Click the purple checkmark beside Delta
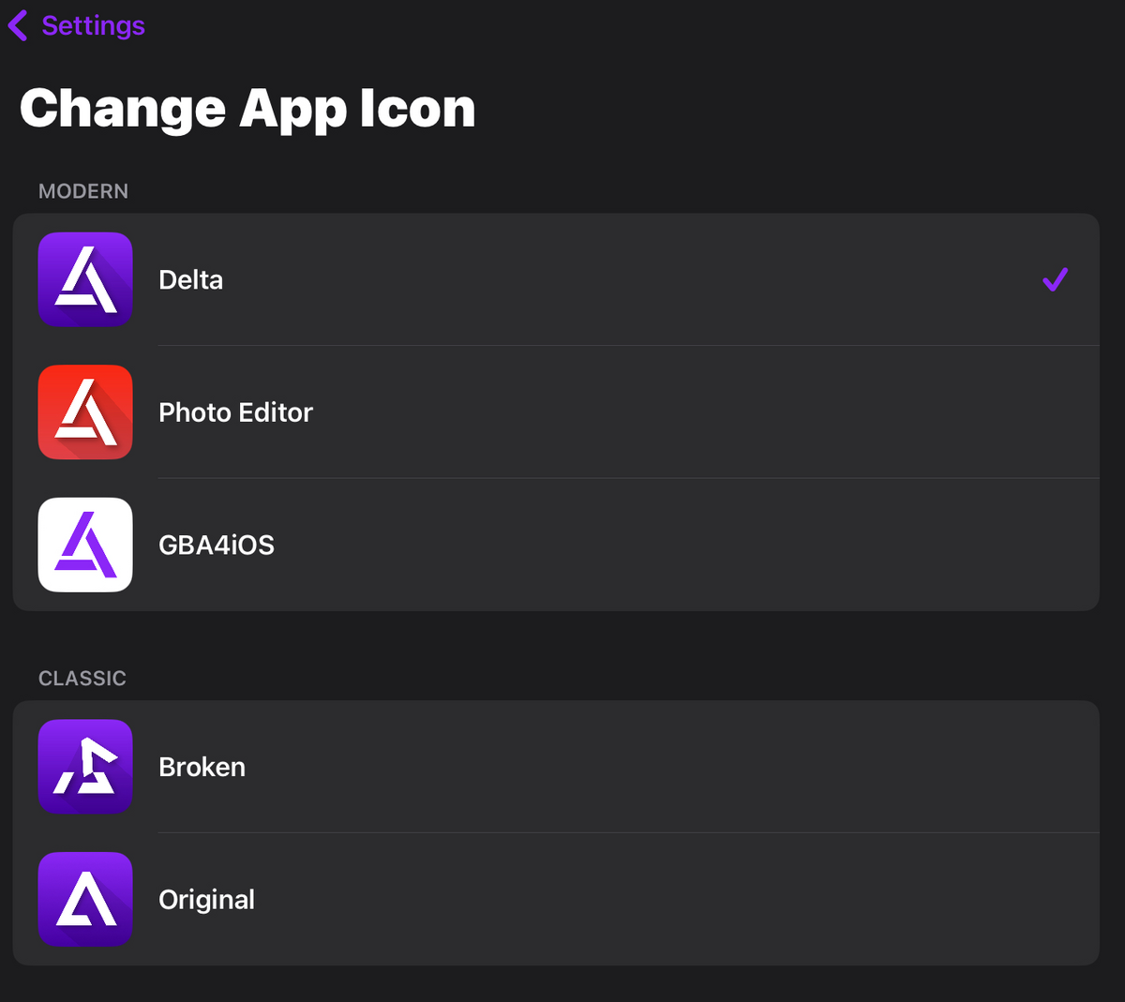The width and height of the screenshot is (1125, 1002). [1056, 279]
